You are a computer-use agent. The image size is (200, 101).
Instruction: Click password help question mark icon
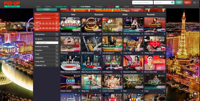click(172, 3)
